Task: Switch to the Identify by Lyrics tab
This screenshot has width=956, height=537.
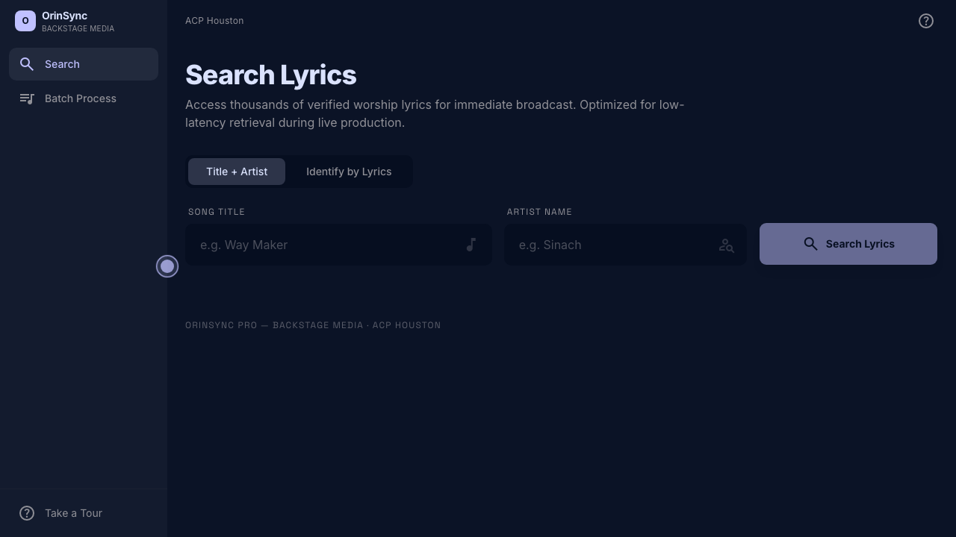Action: (349, 172)
